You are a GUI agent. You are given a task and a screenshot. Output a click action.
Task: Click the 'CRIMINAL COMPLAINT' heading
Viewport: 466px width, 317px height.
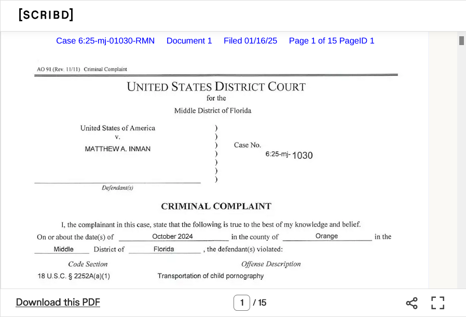(x=216, y=206)
